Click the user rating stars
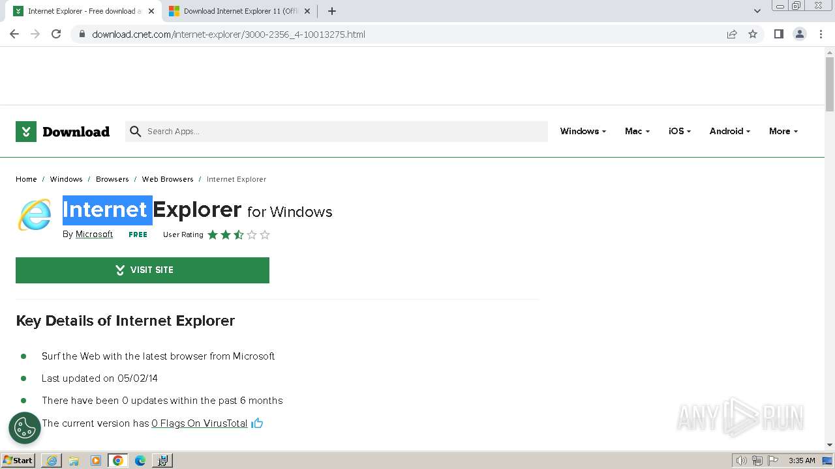 (239, 234)
